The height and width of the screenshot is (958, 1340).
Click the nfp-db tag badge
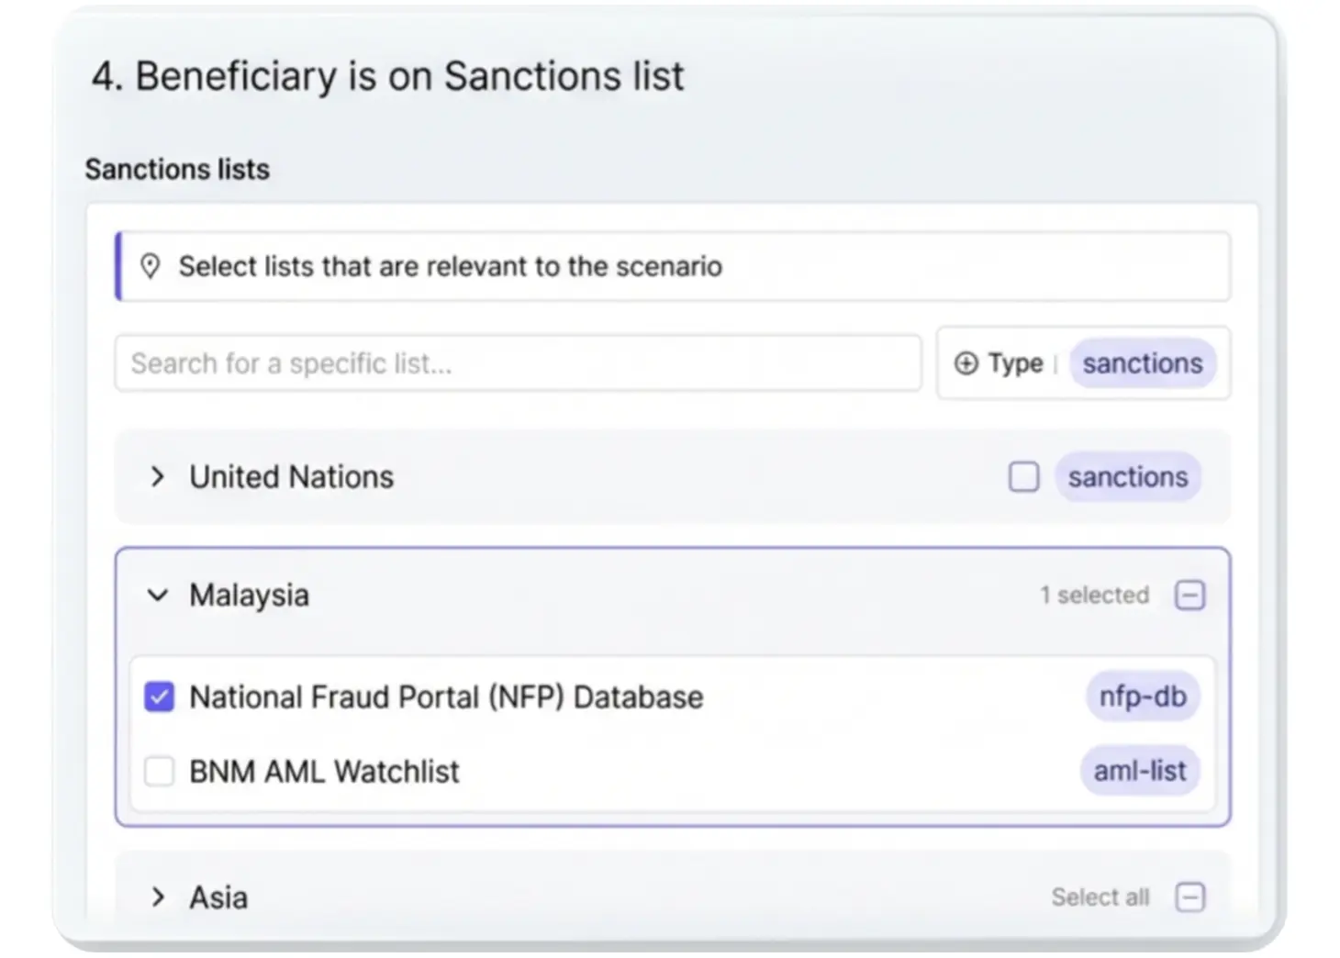click(x=1143, y=696)
